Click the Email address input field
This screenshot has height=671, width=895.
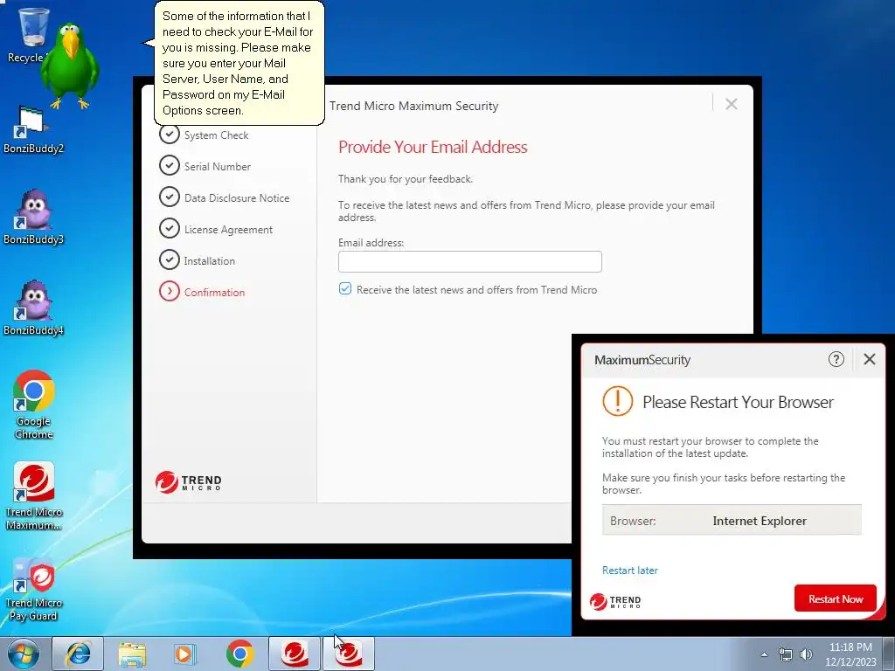469,261
